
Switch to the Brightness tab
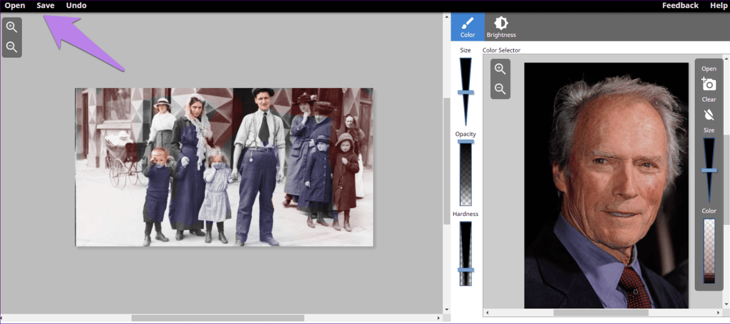tap(501, 27)
